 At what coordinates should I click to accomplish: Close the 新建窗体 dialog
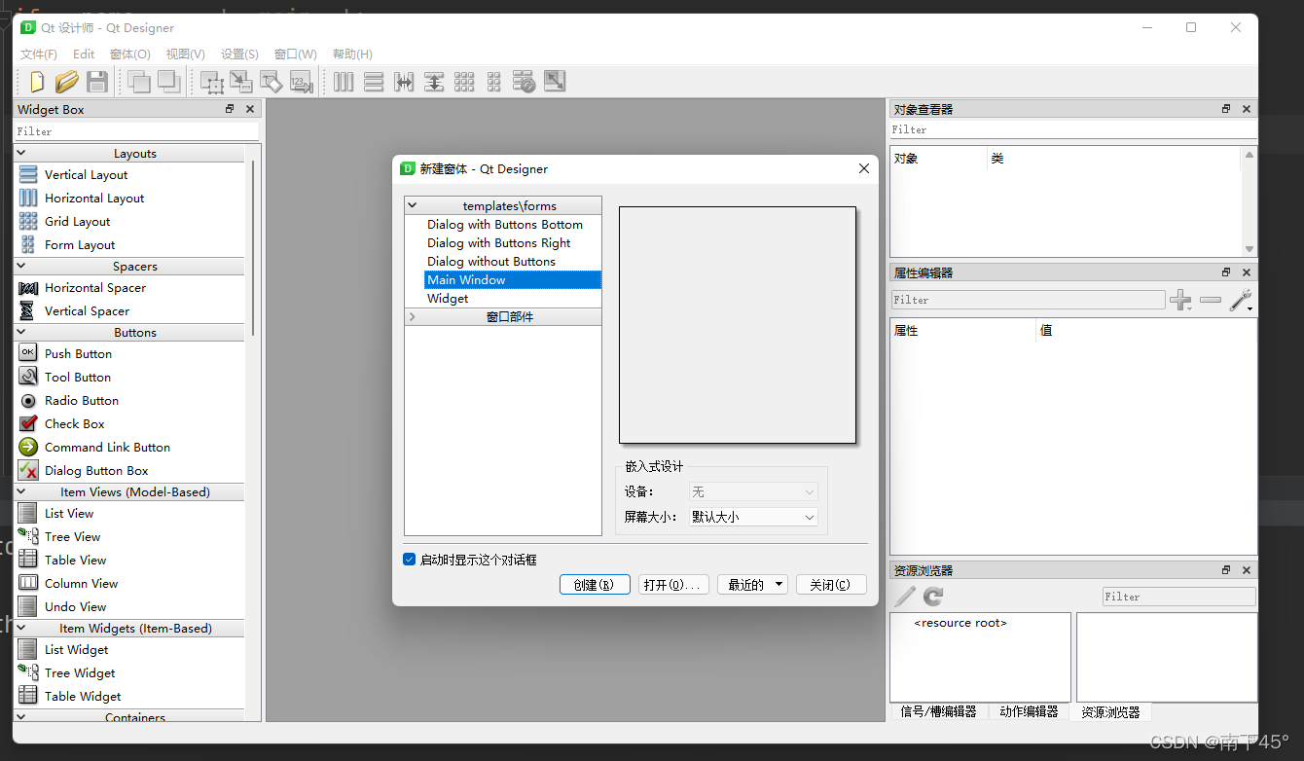tap(863, 168)
